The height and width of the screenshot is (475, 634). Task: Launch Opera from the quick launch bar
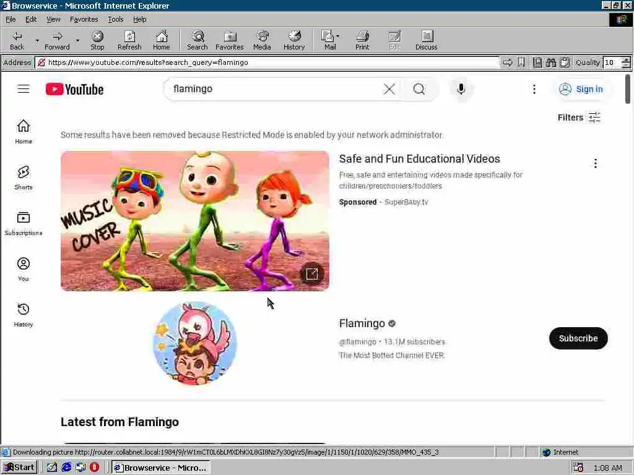point(94,468)
